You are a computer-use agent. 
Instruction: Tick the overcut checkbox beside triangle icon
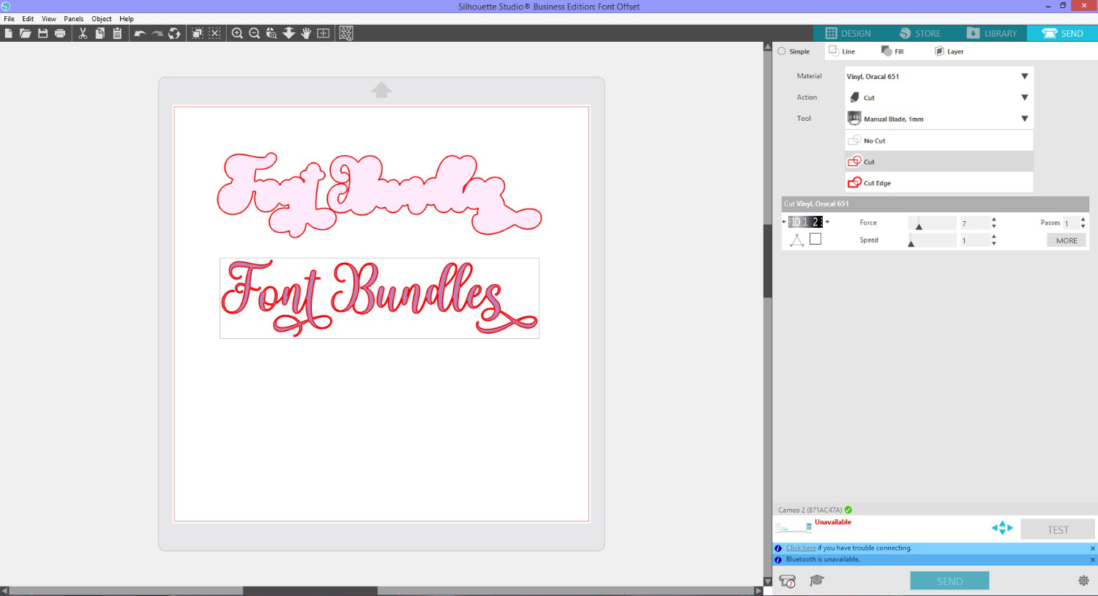(x=815, y=239)
